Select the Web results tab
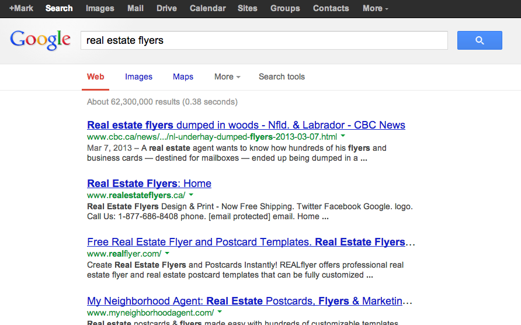This screenshot has height=325, width=521. click(95, 77)
